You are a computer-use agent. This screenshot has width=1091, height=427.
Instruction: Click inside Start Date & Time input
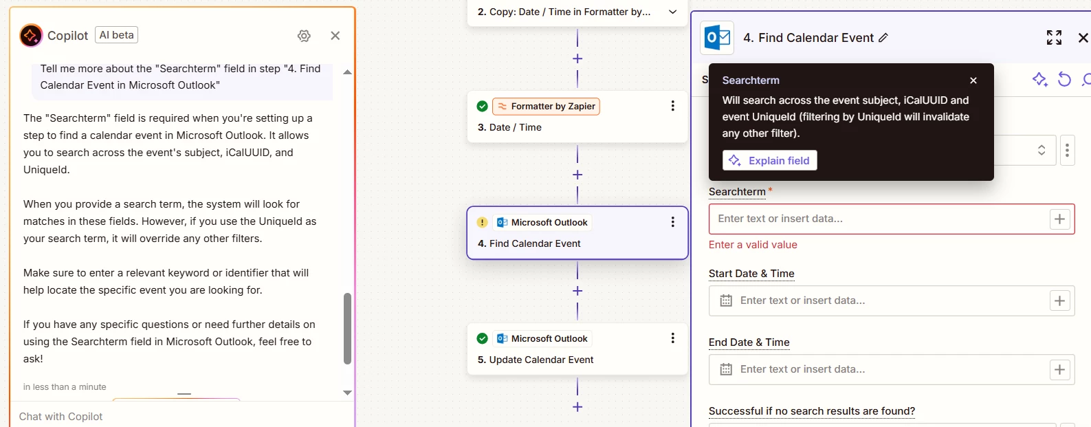point(890,300)
